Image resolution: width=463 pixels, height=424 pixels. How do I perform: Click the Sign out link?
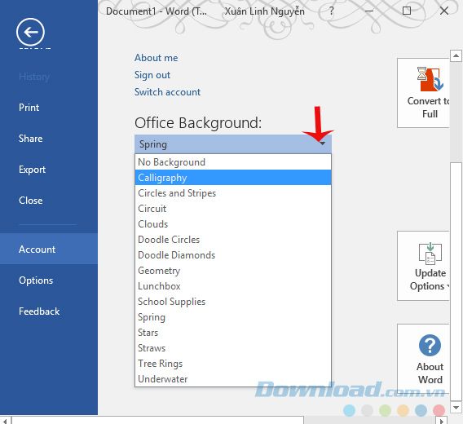(x=152, y=75)
